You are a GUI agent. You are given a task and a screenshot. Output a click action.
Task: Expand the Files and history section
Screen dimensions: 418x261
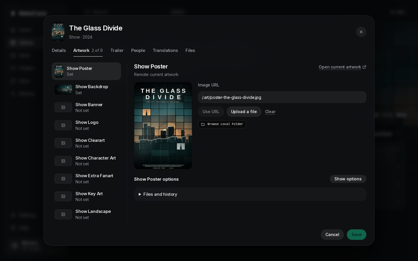(x=250, y=194)
